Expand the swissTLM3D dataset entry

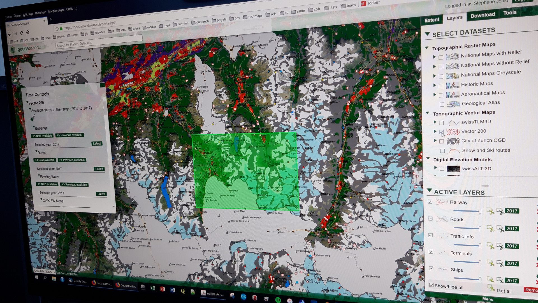coord(435,123)
